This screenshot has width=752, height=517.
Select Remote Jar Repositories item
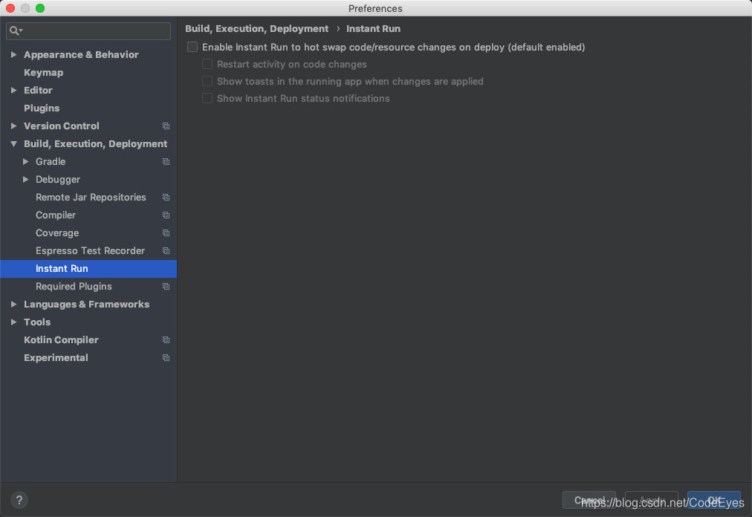tap(91, 197)
